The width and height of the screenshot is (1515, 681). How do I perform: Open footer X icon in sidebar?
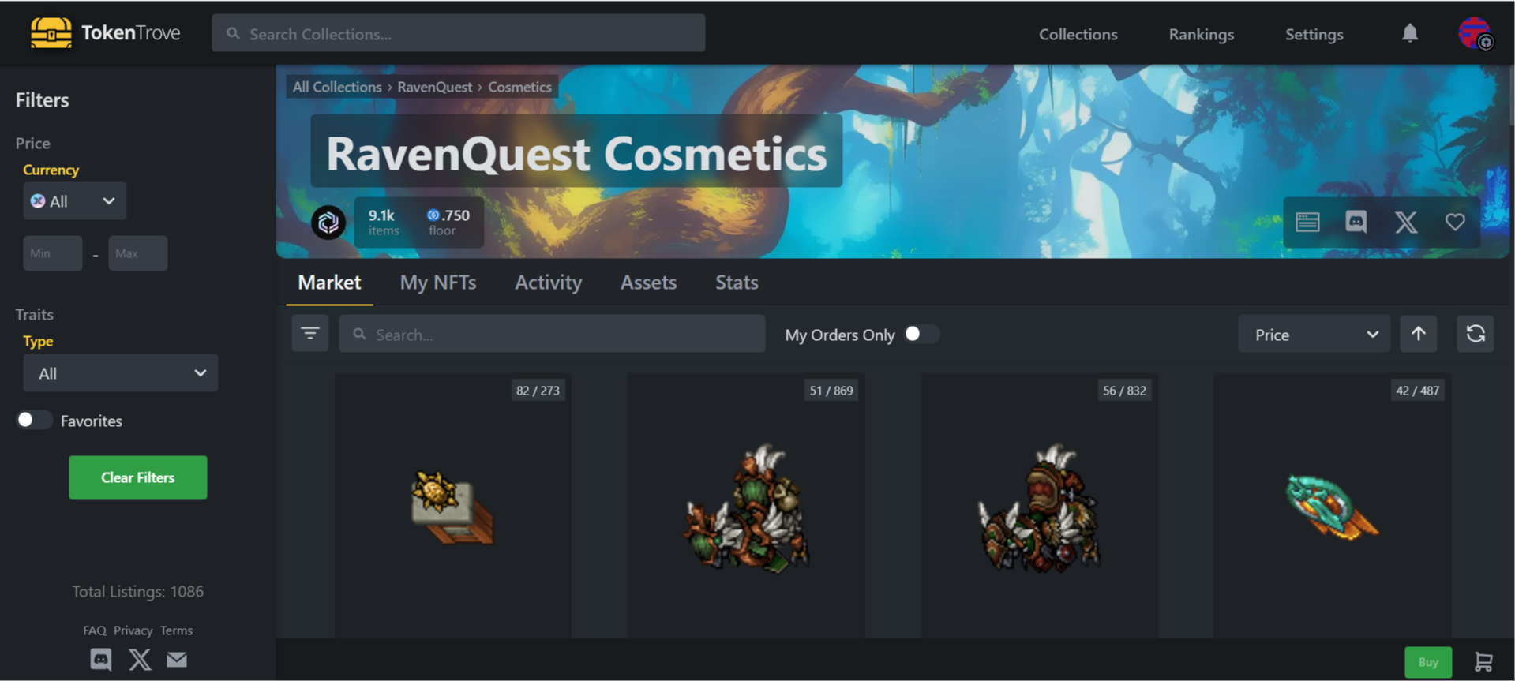pos(140,659)
